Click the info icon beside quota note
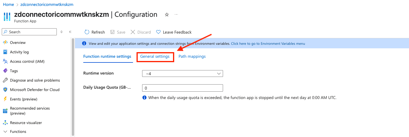The width and height of the screenshot is (409, 137). [x=144, y=98]
